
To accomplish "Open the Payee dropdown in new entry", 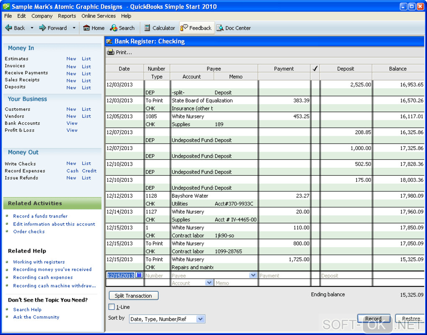I will pos(253,275).
